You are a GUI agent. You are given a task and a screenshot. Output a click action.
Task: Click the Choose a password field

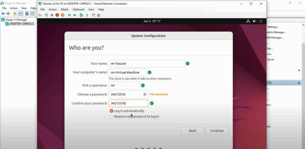pos(129,94)
